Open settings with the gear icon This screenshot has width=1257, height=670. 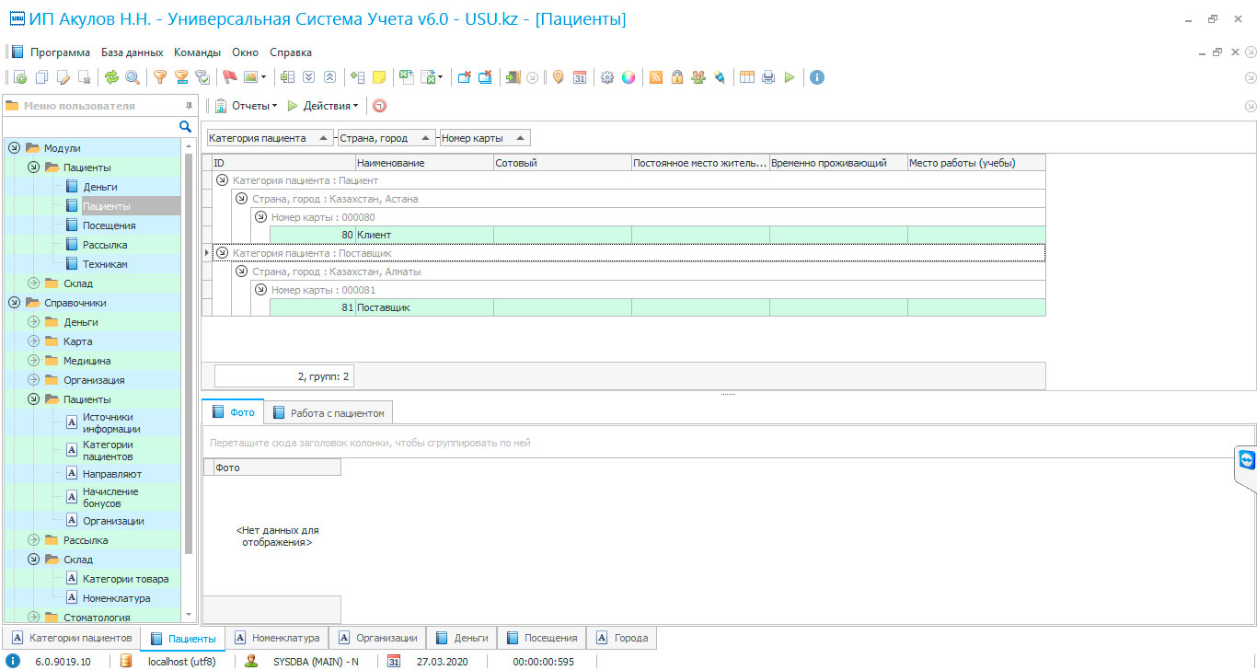click(x=607, y=77)
